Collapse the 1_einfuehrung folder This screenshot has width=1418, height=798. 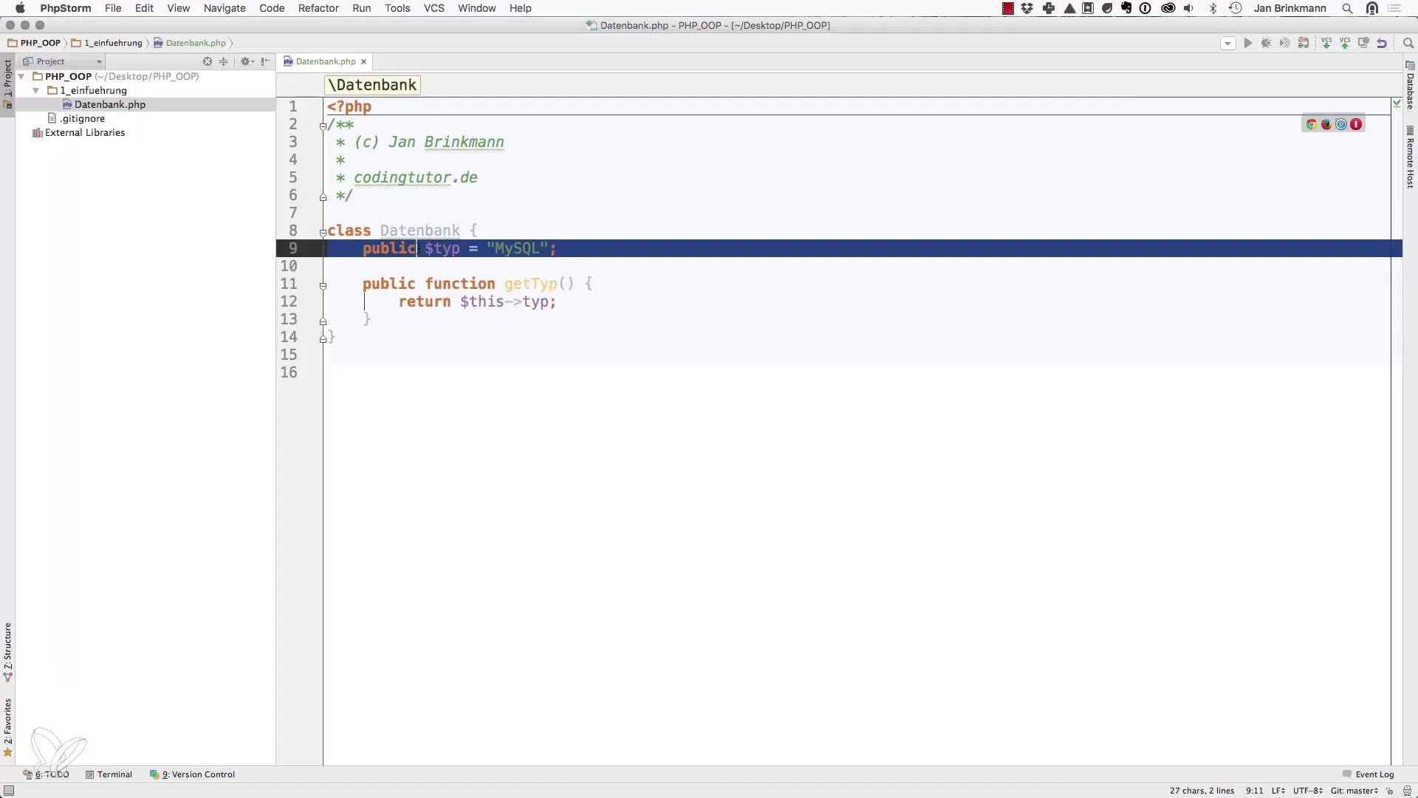pos(36,90)
